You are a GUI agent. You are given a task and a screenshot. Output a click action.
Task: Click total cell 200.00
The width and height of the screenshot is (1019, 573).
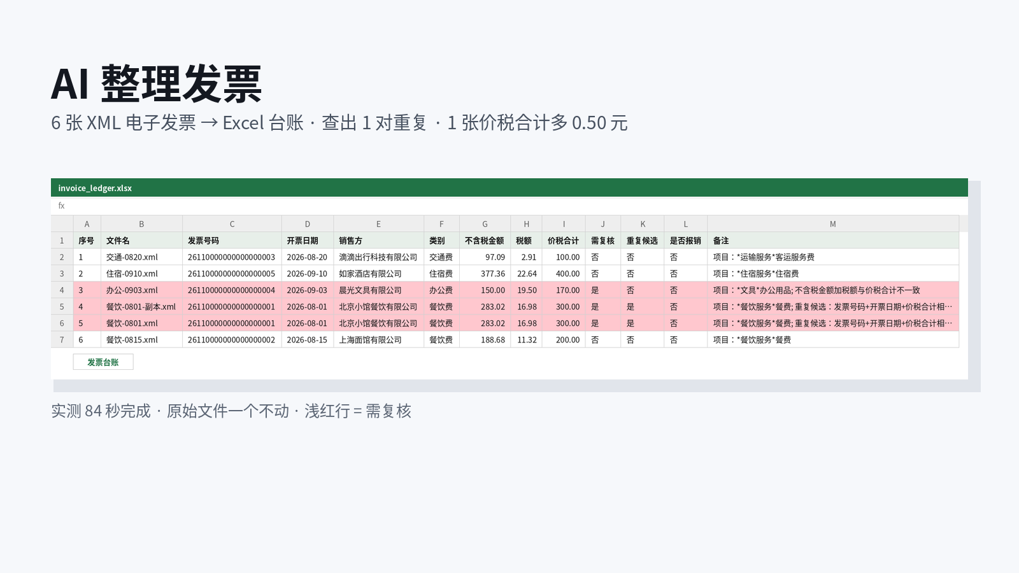tap(564, 340)
